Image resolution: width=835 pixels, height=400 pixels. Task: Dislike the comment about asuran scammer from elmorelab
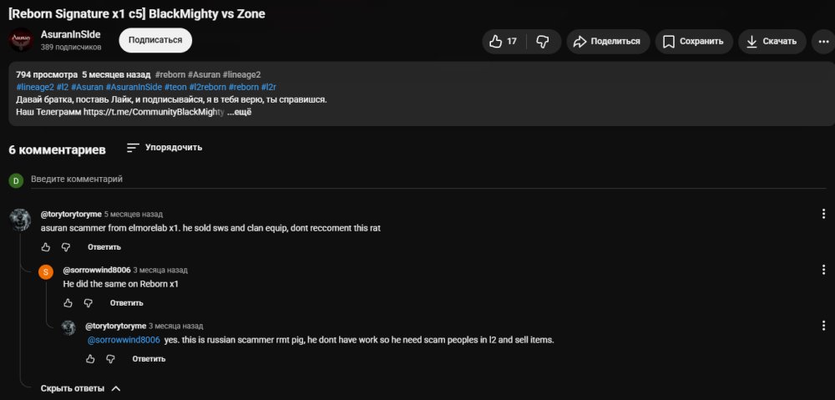pos(66,247)
